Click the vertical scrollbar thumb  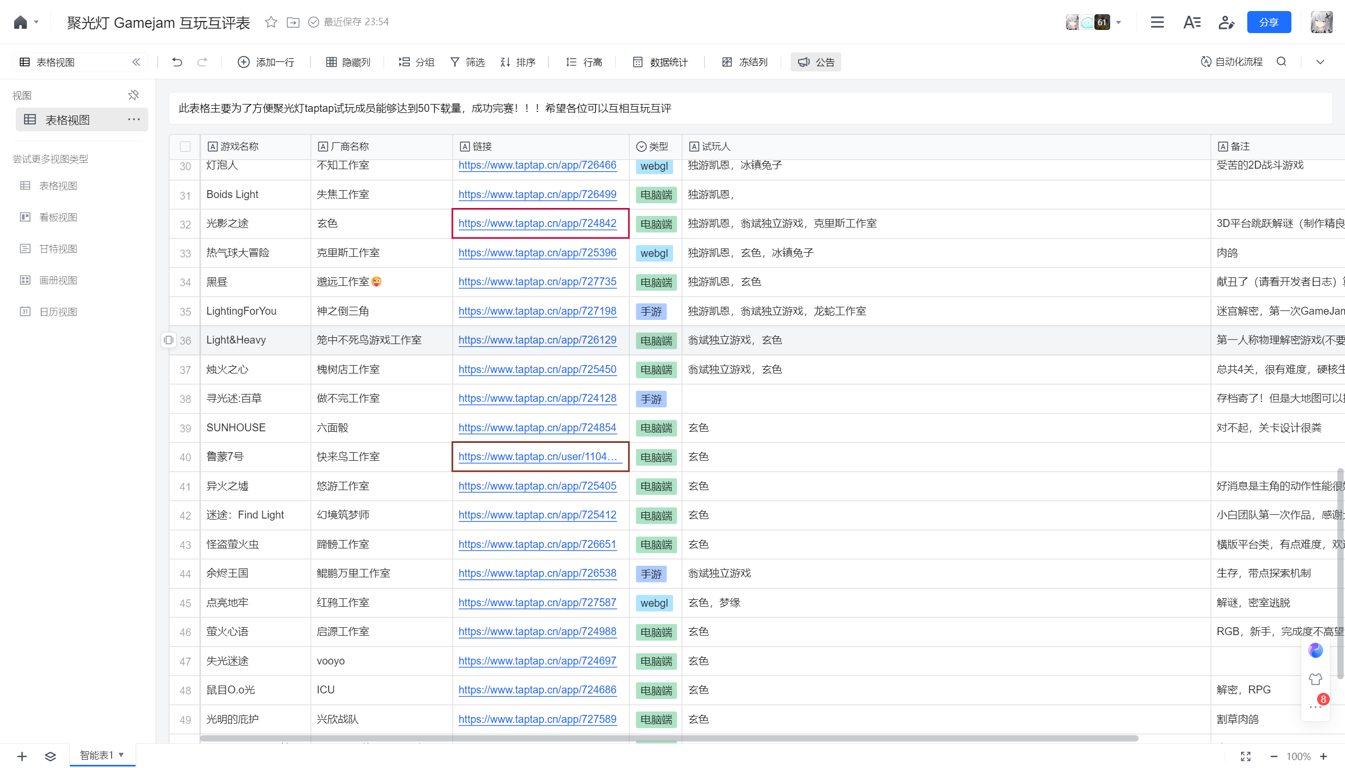point(1340,573)
